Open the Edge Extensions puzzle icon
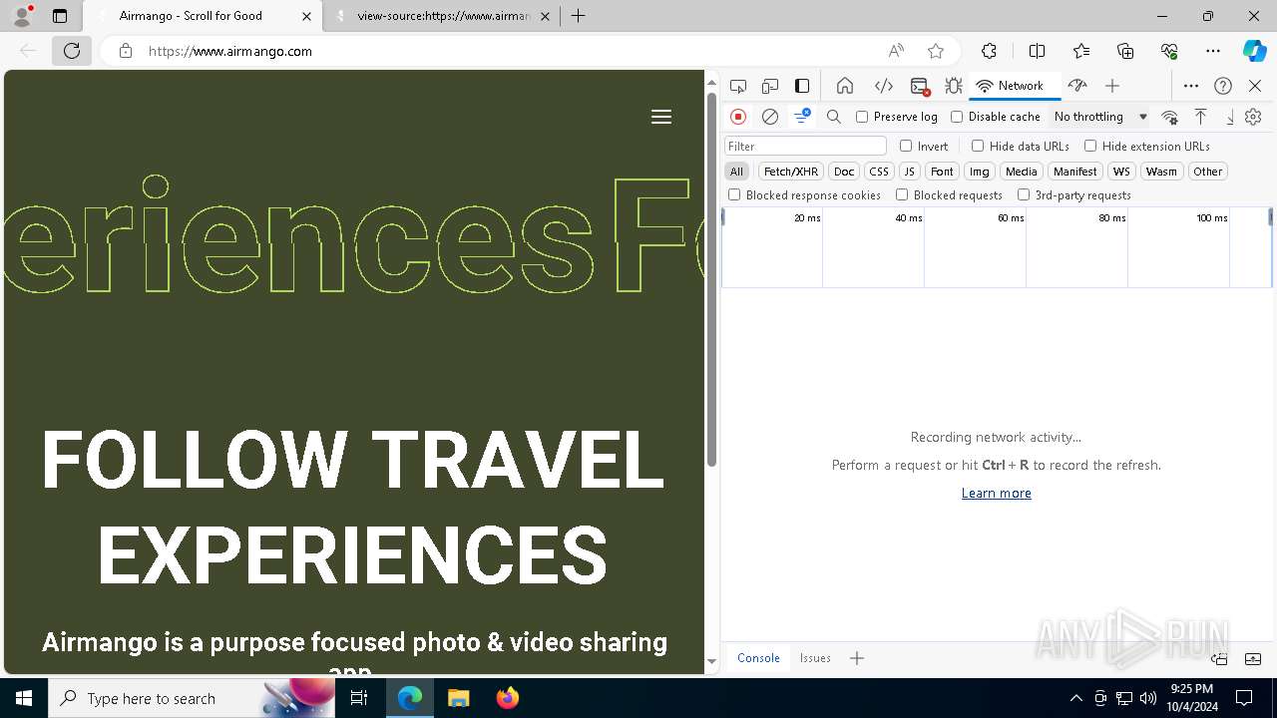This screenshot has height=718, width=1277. pos(989,51)
